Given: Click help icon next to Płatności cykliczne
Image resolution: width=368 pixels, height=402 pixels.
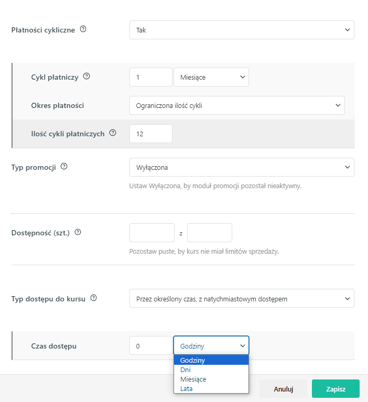Looking at the screenshot, I should tap(83, 29).
